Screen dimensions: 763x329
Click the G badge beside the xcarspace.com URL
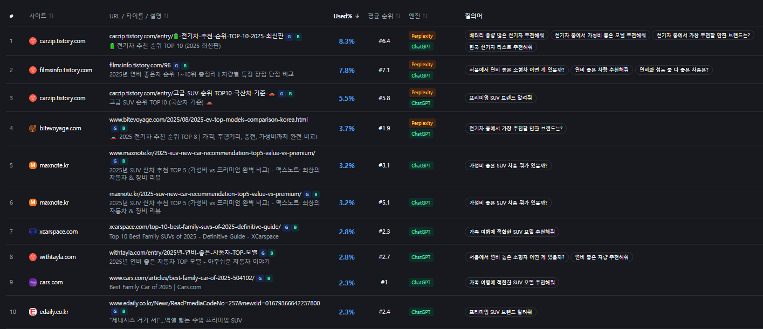point(286,227)
